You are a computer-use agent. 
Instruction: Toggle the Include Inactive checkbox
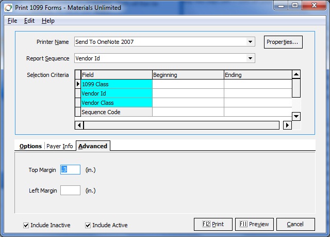click(x=26, y=225)
